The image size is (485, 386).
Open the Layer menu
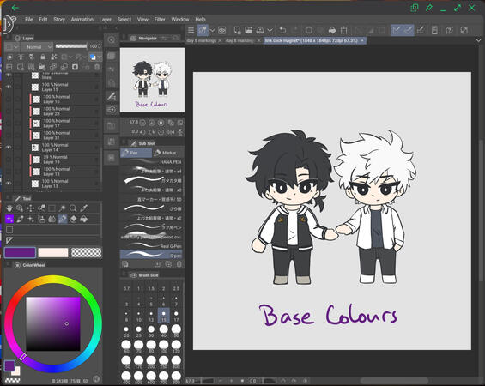pos(106,19)
